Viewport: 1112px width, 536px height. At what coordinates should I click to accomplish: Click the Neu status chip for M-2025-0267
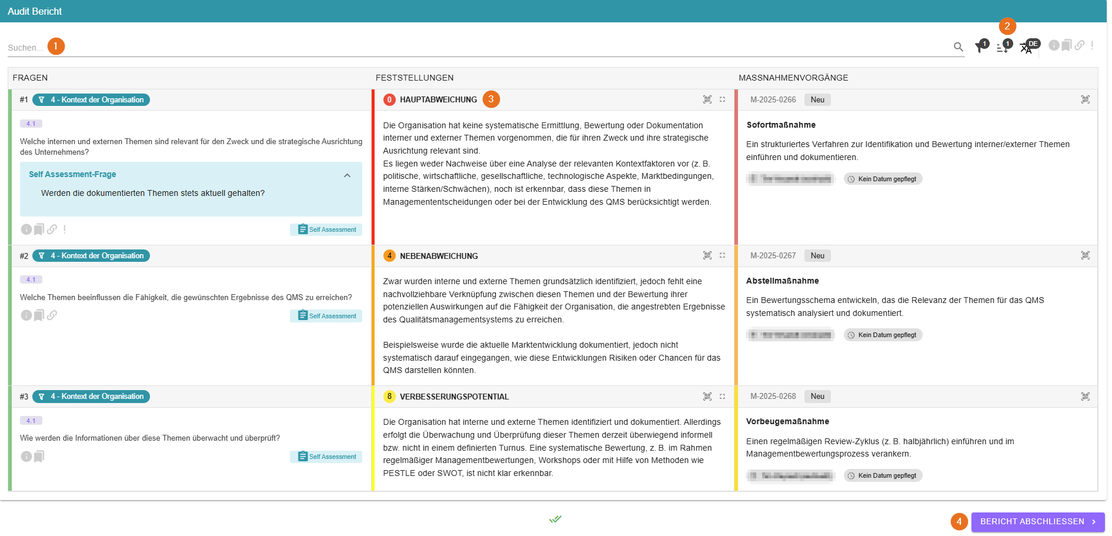pyautogui.click(x=817, y=256)
